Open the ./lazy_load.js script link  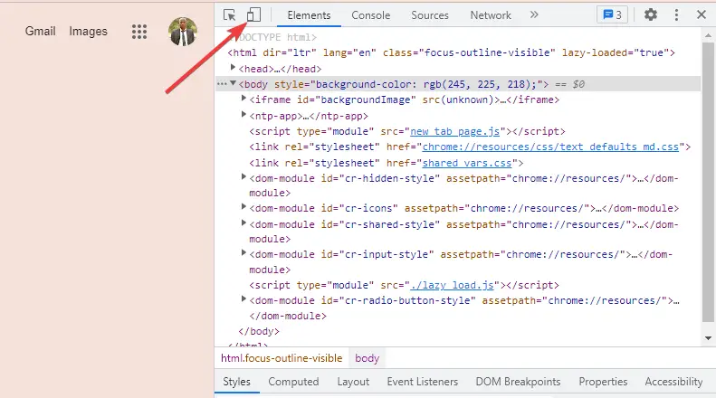pyautogui.click(x=452, y=285)
